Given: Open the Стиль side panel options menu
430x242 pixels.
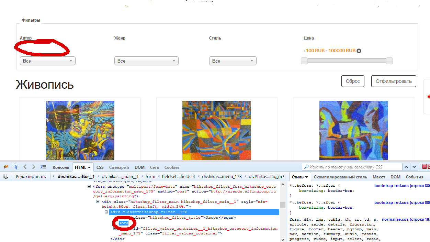Looking at the screenshot, I should point(306,177).
